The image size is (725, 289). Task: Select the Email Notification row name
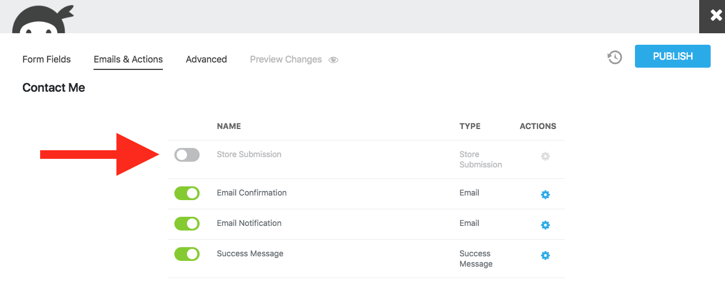(x=249, y=223)
